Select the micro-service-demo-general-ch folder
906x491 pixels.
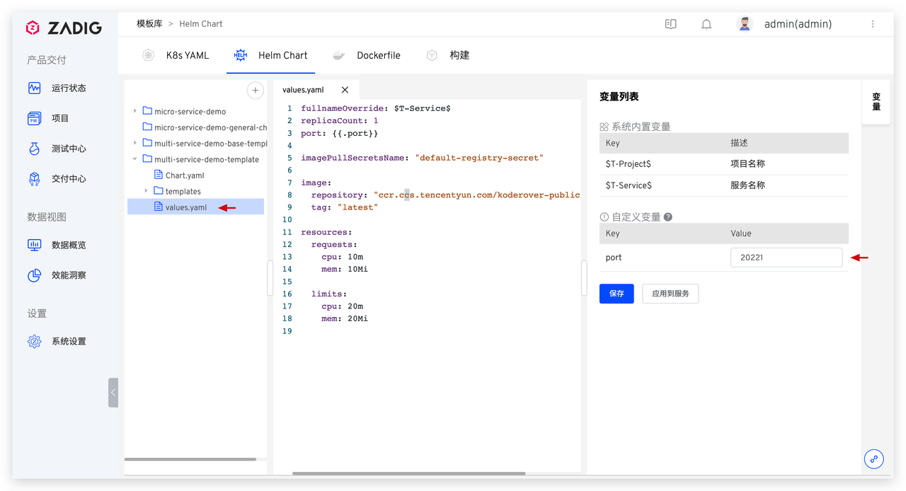tap(205, 127)
